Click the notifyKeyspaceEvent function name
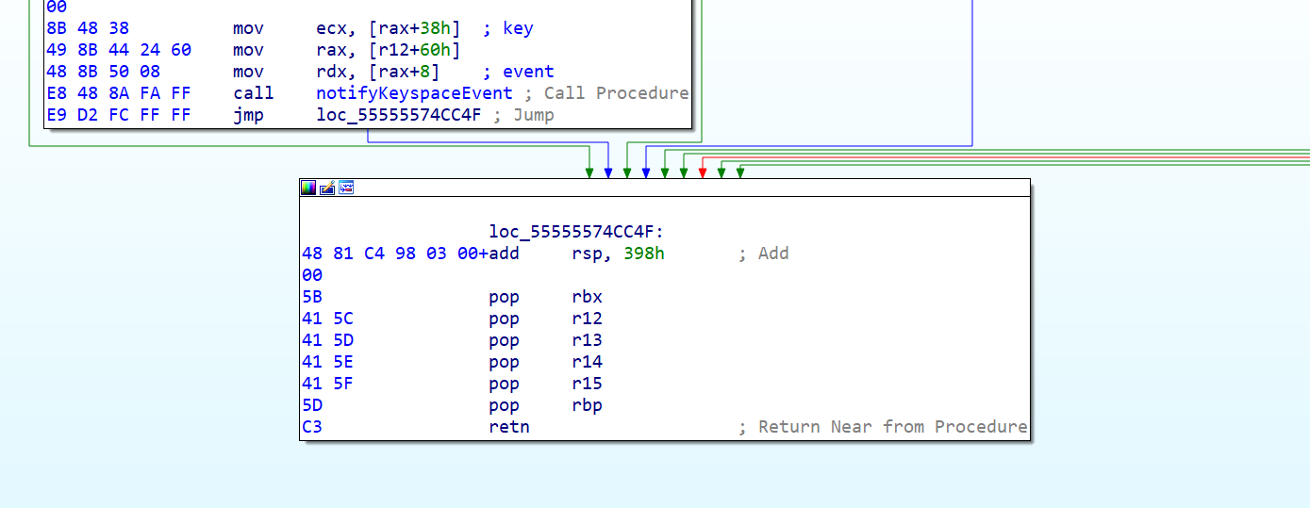This screenshot has width=1310, height=508. pos(415,93)
